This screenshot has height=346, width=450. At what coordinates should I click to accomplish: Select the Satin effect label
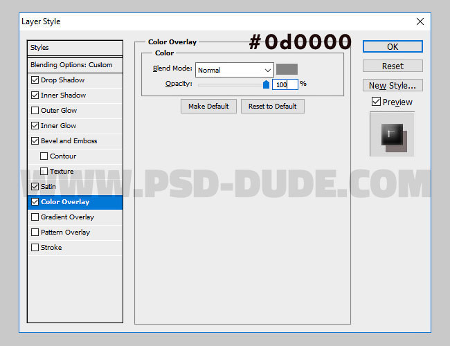(48, 186)
